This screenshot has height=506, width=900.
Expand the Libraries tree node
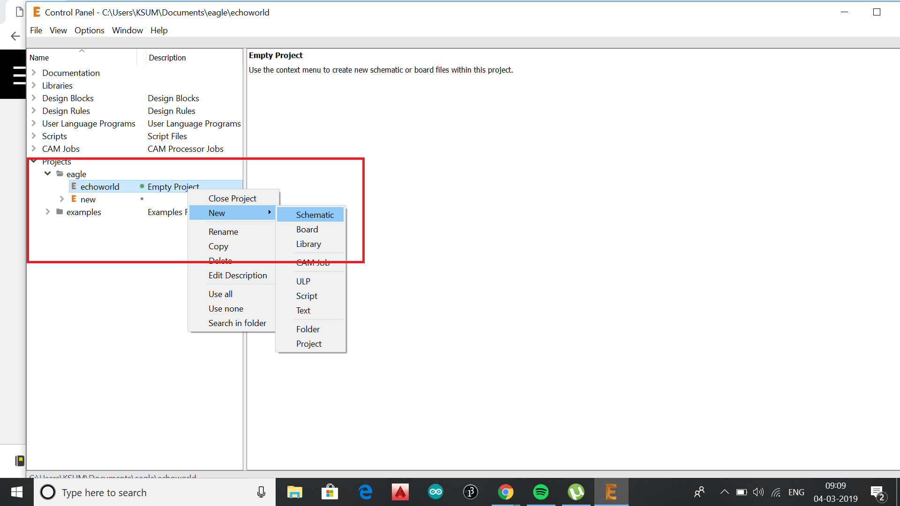click(x=34, y=85)
